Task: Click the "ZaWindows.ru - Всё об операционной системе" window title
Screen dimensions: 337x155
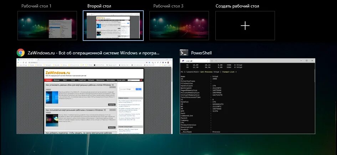Action: point(93,53)
